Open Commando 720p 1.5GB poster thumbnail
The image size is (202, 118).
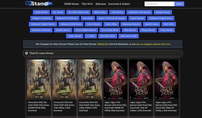coord(64,79)
